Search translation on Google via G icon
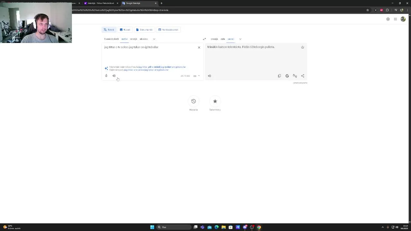Viewport: 411px width, 231px height. (287, 76)
